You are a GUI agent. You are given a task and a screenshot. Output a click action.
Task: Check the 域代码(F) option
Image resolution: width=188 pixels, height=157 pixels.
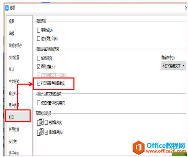coord(38,58)
